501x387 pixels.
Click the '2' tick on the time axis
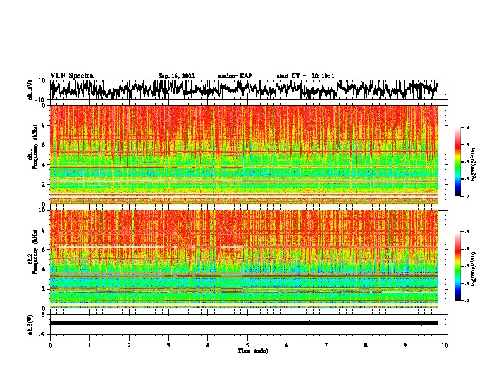pos(129,345)
